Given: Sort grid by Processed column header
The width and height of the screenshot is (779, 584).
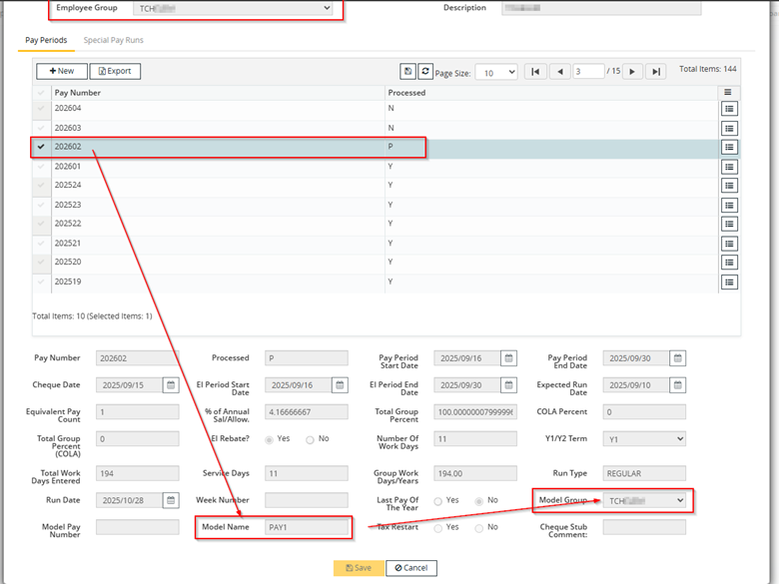Looking at the screenshot, I should pos(406,93).
